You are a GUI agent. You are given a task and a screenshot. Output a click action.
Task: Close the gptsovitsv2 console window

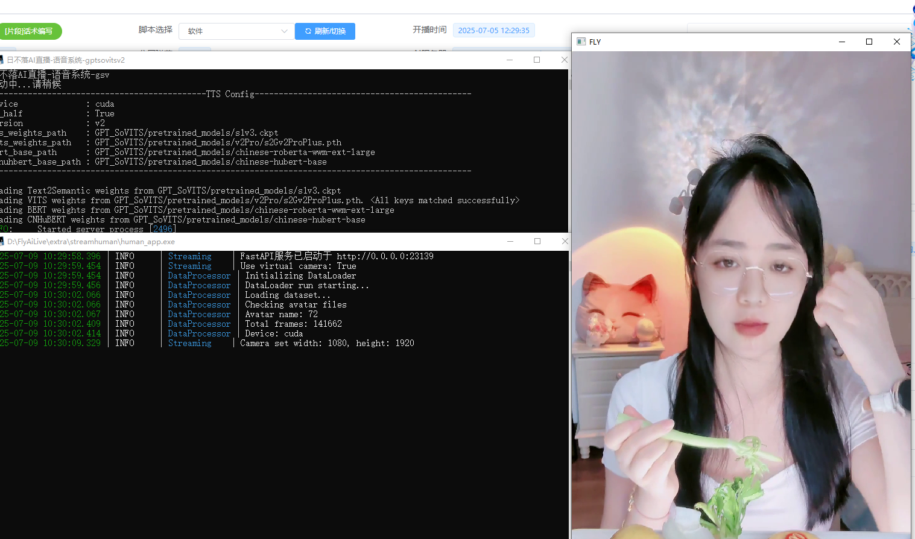point(564,60)
